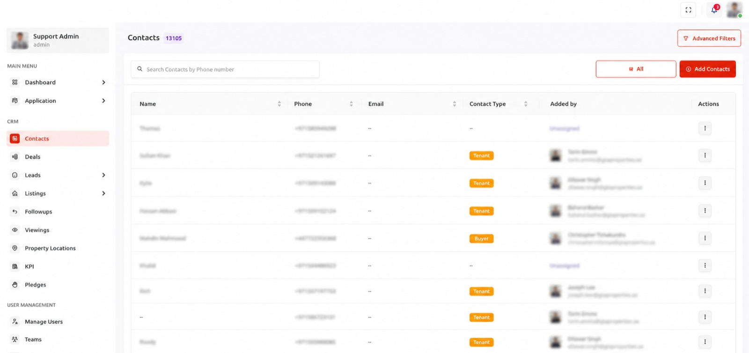Open the Followups arrow icon

click(x=15, y=212)
